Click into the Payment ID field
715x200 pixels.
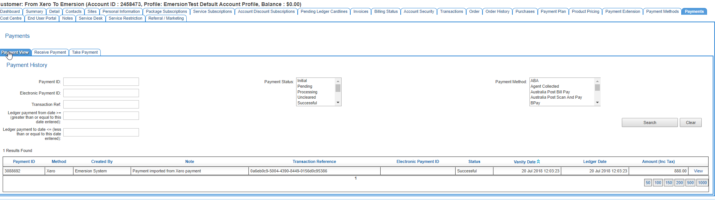101,82
